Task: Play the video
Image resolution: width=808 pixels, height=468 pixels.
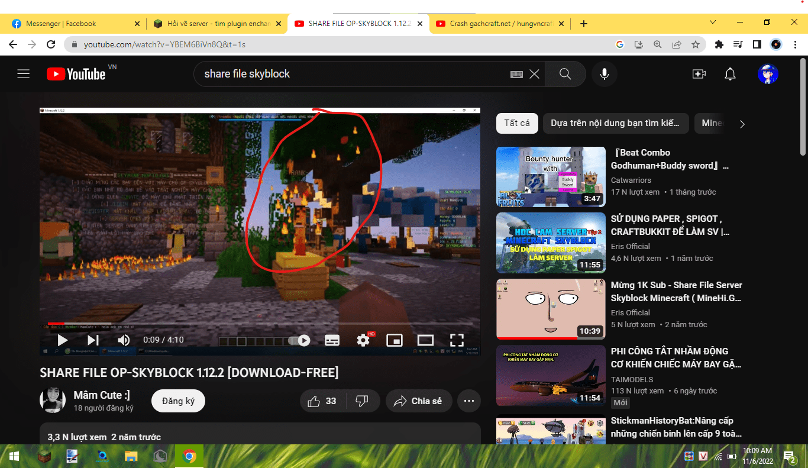Action: tap(62, 340)
